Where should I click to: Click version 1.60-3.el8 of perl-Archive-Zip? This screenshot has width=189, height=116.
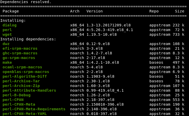pyautogui.click(x=98, y=86)
